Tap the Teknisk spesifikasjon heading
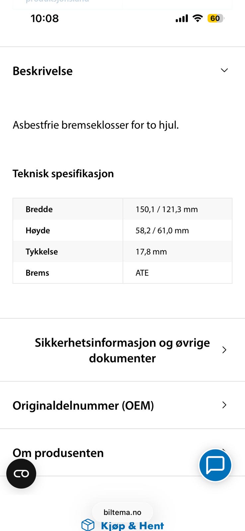 click(63, 174)
